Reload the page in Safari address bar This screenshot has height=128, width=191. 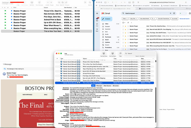pyautogui.click(x=186, y=2)
